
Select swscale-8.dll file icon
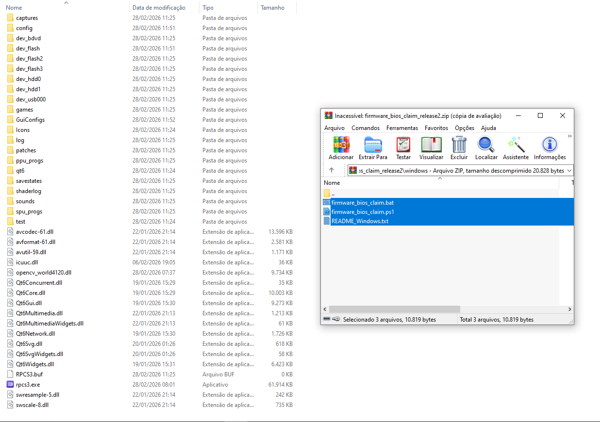10,405
